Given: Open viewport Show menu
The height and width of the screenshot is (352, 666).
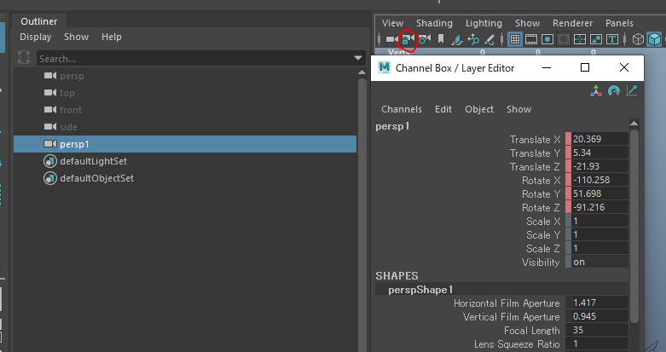Looking at the screenshot, I should 527,23.
